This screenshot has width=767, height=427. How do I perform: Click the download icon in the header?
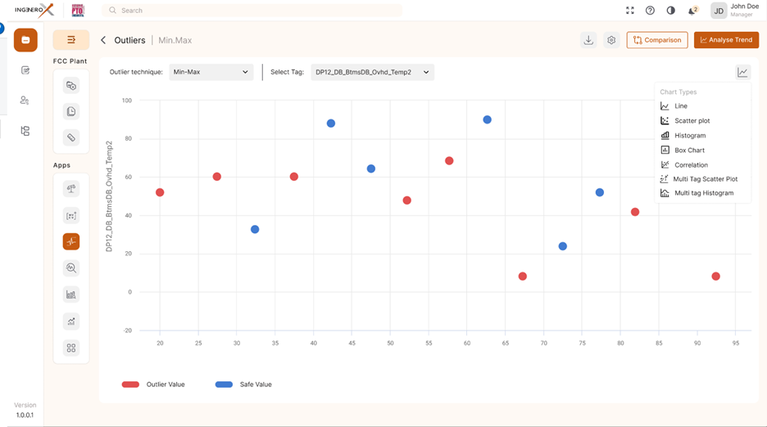point(588,40)
